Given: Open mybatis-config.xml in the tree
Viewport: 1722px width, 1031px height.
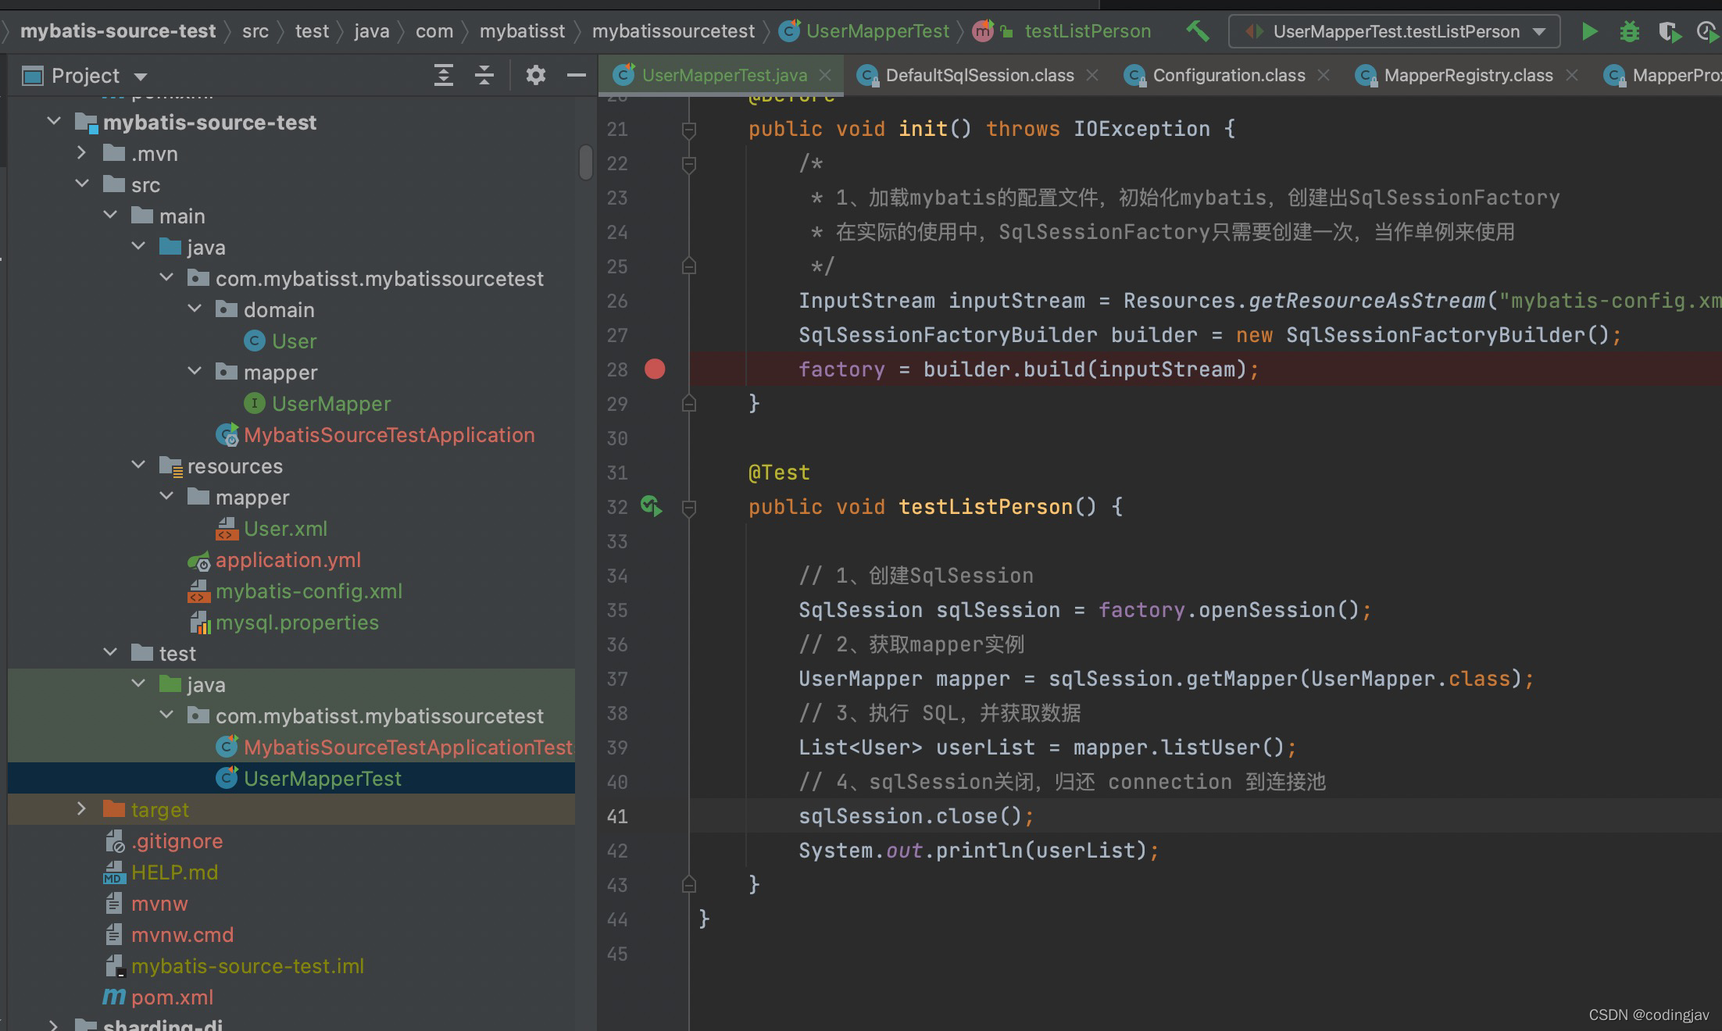Looking at the screenshot, I should point(309,591).
